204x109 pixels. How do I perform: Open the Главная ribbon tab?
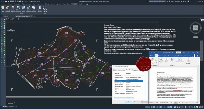click(4, 4)
